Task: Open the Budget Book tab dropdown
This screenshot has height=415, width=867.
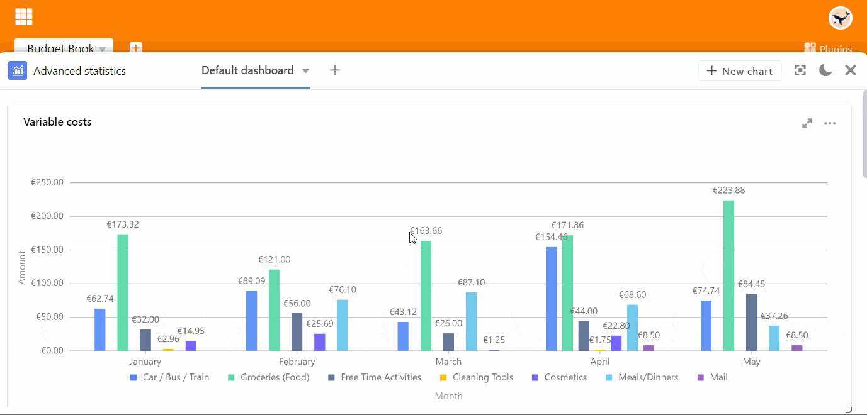Action: (102, 49)
